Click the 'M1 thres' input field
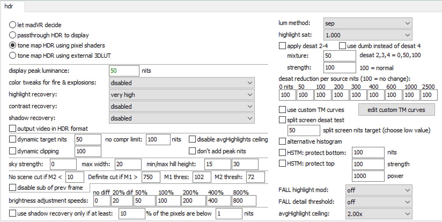Screen dimensions: 442x222 (x=201, y=177)
